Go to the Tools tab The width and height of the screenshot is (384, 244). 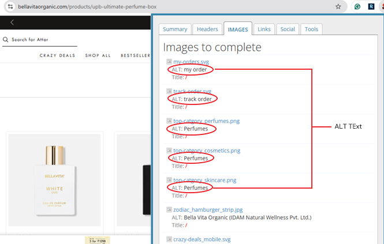click(x=311, y=29)
